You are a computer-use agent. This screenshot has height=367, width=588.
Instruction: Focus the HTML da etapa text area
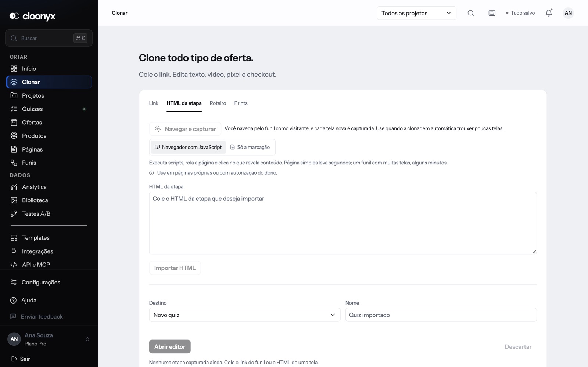click(x=343, y=223)
